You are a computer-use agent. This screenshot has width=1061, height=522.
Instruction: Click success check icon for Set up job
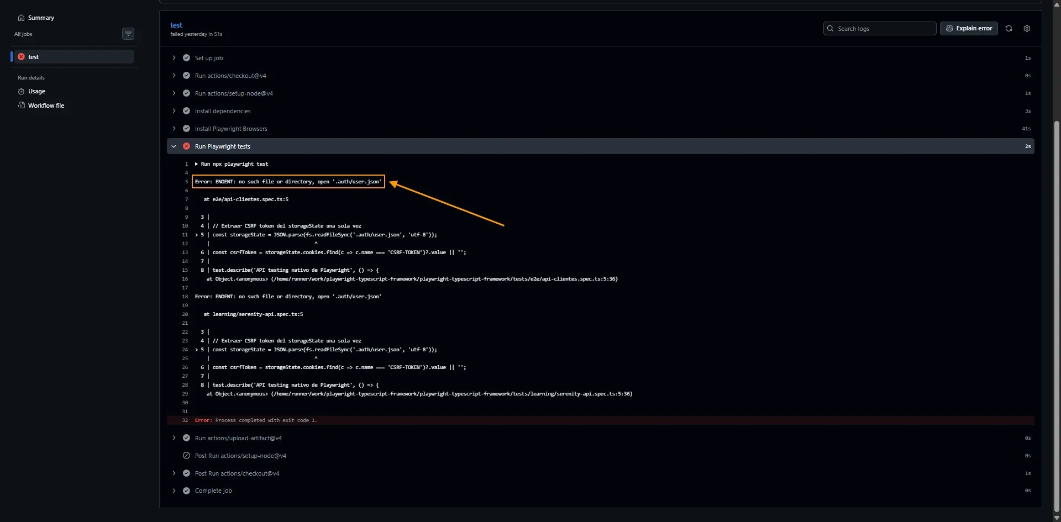186,58
